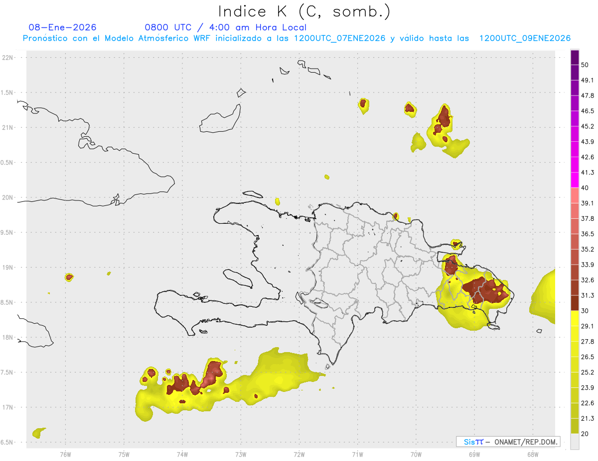Click the "23.9" color scale value

588,388
